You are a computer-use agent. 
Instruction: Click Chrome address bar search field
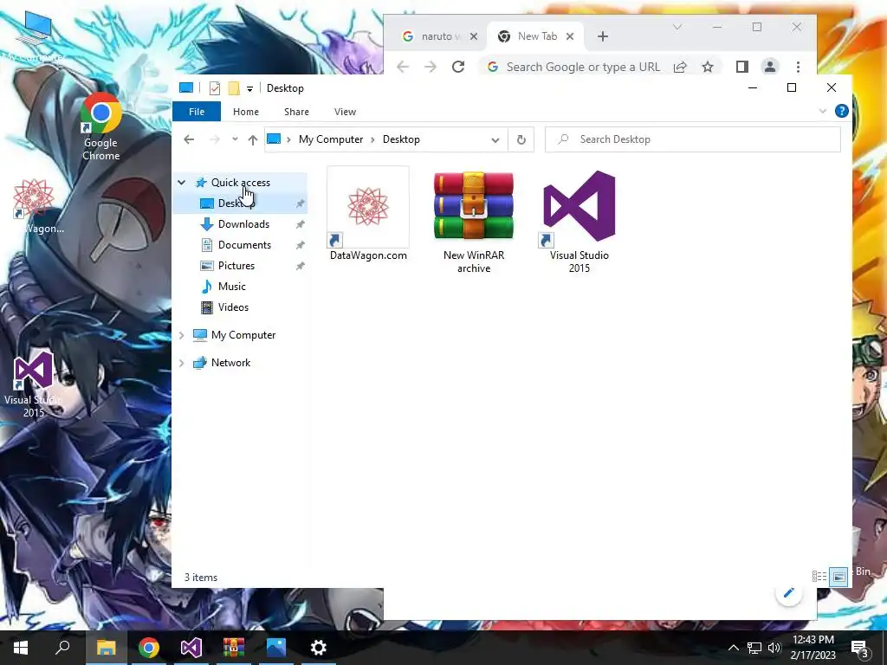[583, 67]
